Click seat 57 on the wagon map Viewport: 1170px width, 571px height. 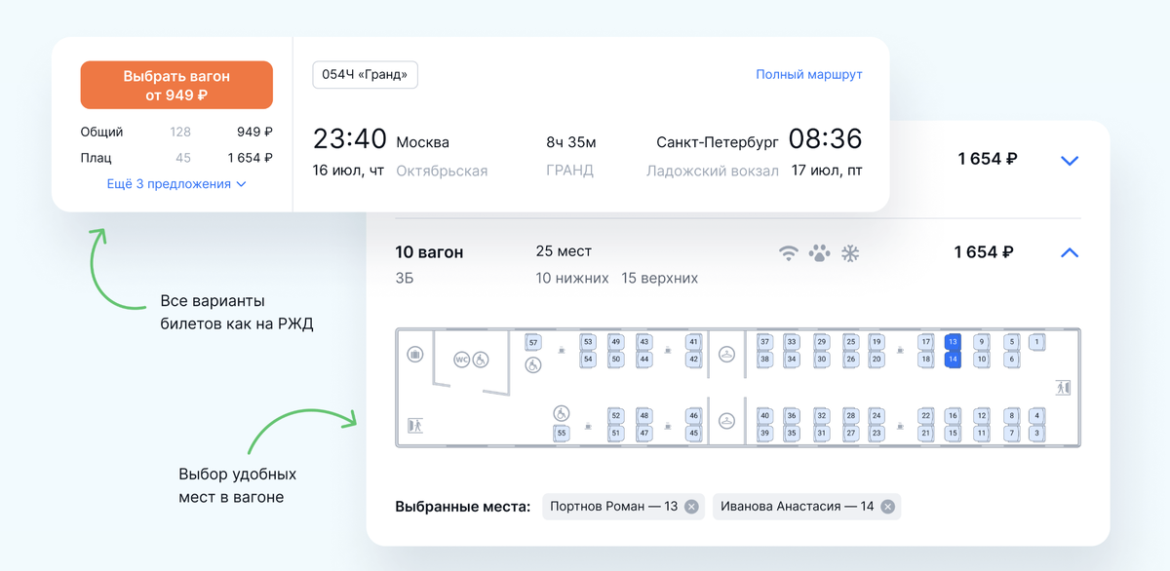pos(533,342)
